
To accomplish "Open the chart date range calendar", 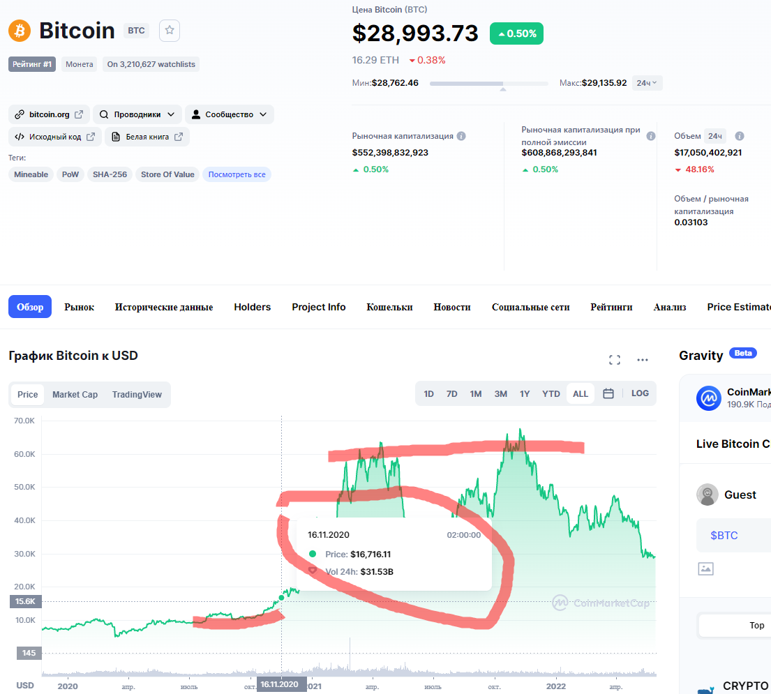I will point(608,393).
